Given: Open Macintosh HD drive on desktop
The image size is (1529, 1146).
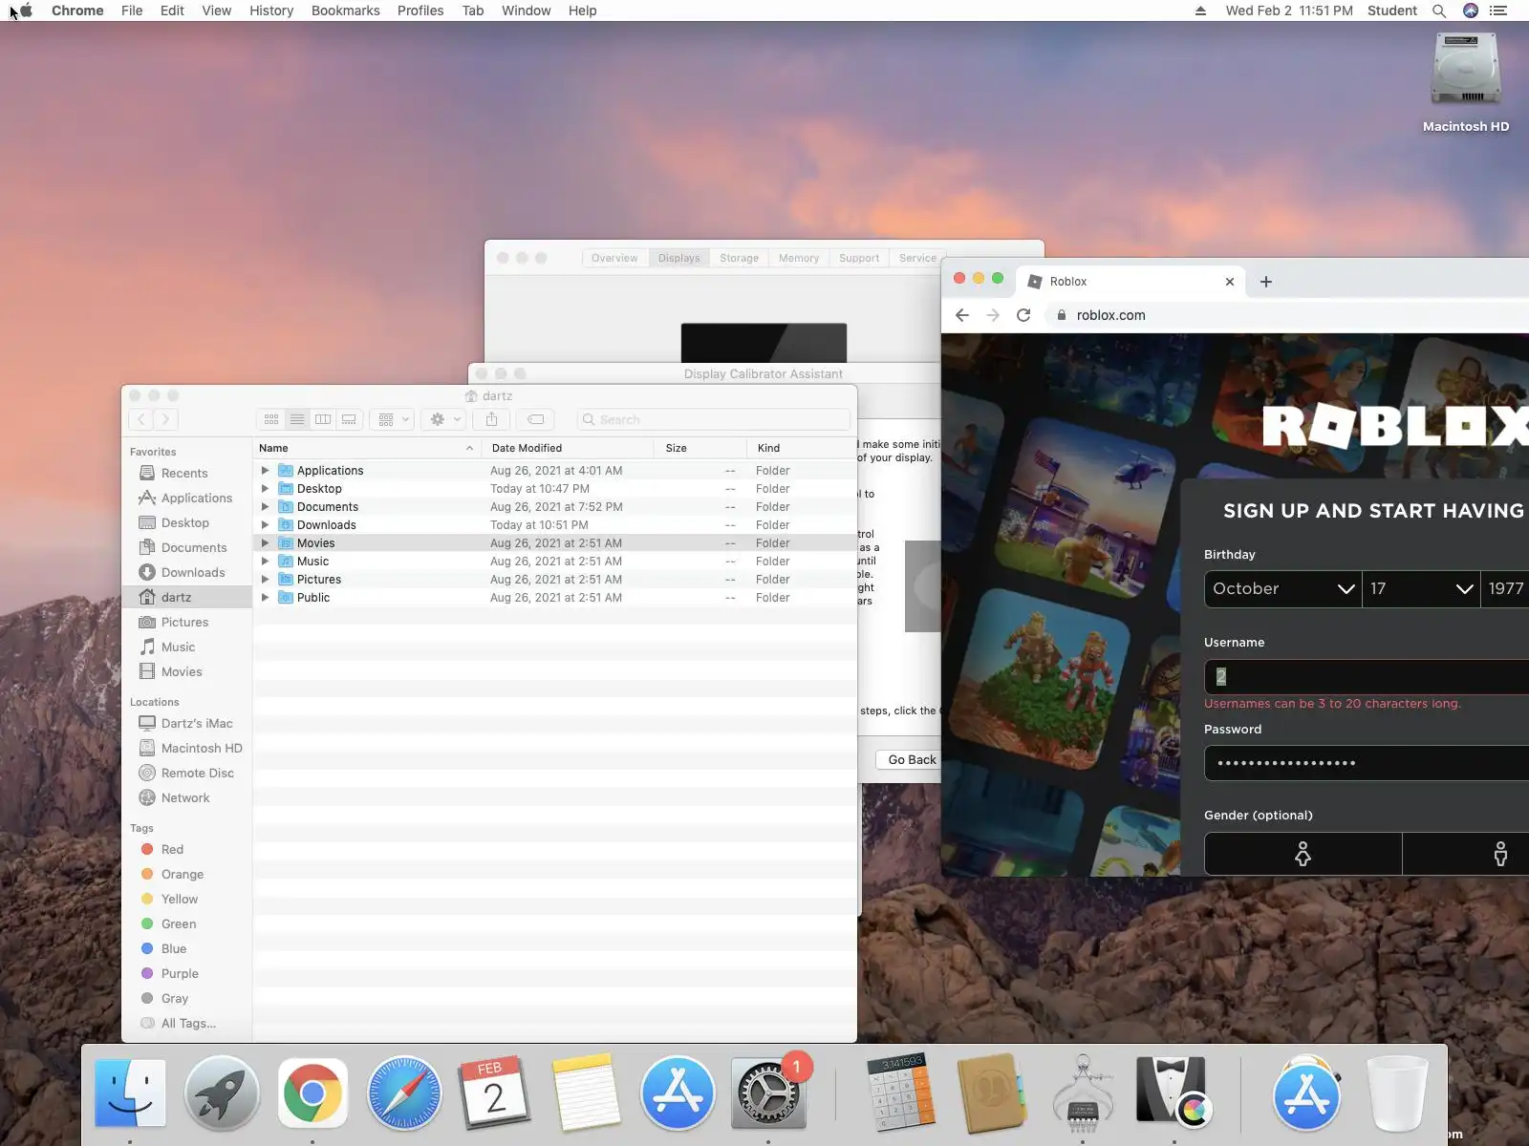Looking at the screenshot, I should coord(1466,82).
